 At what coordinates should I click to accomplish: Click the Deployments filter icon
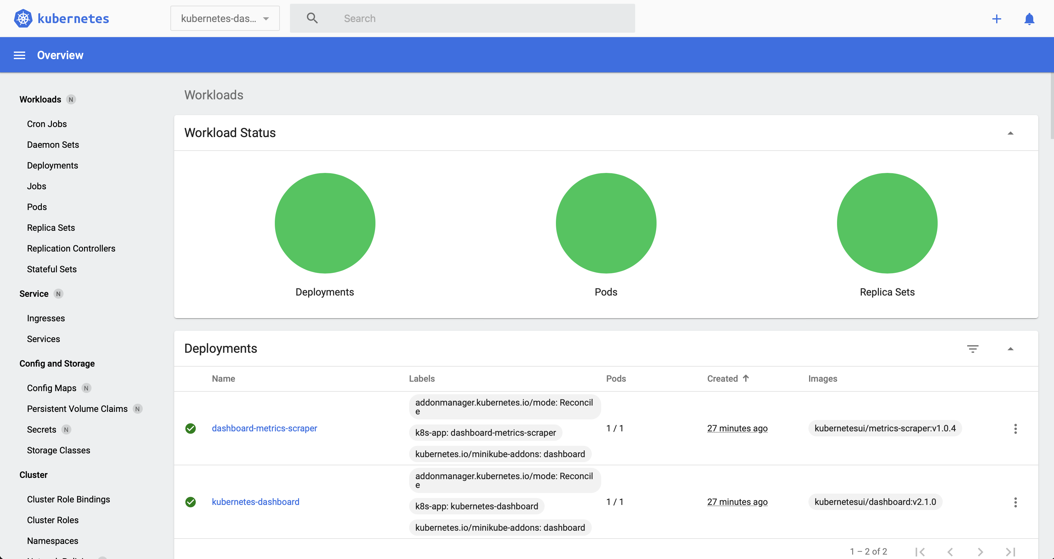[973, 349]
